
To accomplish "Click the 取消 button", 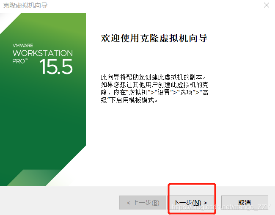I will 245,203.
